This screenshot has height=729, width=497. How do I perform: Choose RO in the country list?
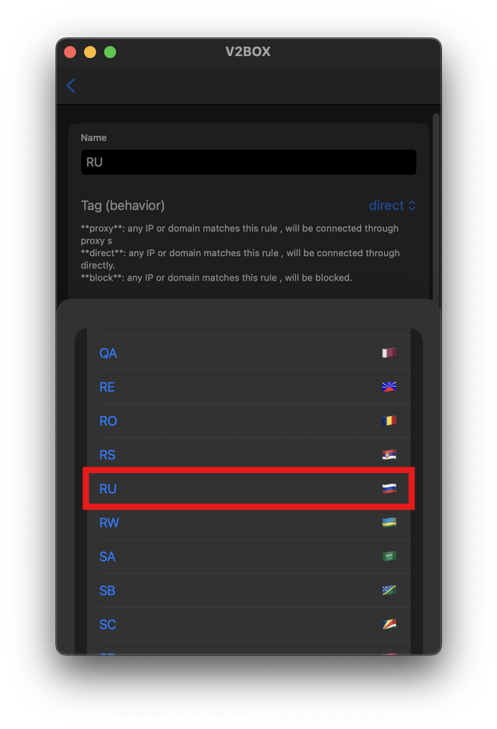click(x=108, y=421)
